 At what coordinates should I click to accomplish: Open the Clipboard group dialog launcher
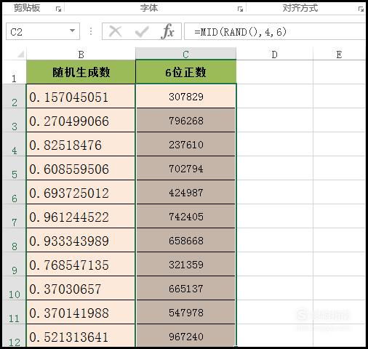pyautogui.click(x=58, y=9)
